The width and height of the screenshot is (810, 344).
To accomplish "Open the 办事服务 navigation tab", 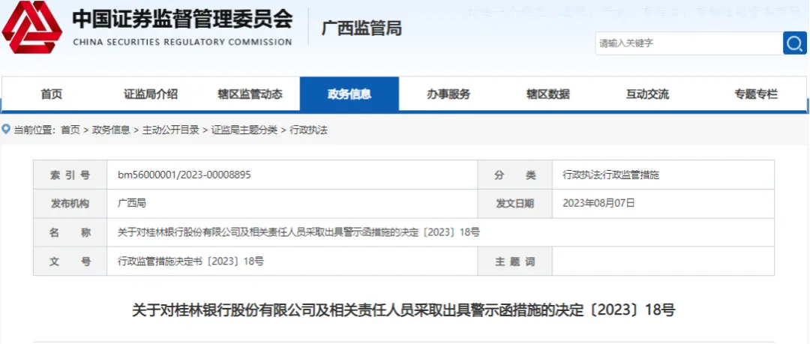I will tap(448, 94).
